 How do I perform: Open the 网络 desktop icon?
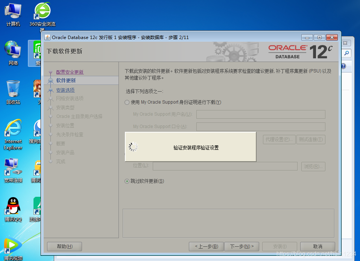[x=13, y=53]
